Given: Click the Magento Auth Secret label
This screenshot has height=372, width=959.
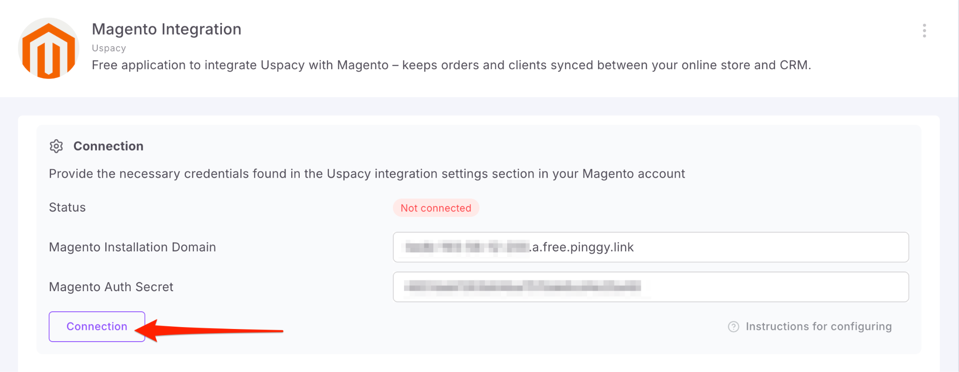Looking at the screenshot, I should [x=111, y=287].
